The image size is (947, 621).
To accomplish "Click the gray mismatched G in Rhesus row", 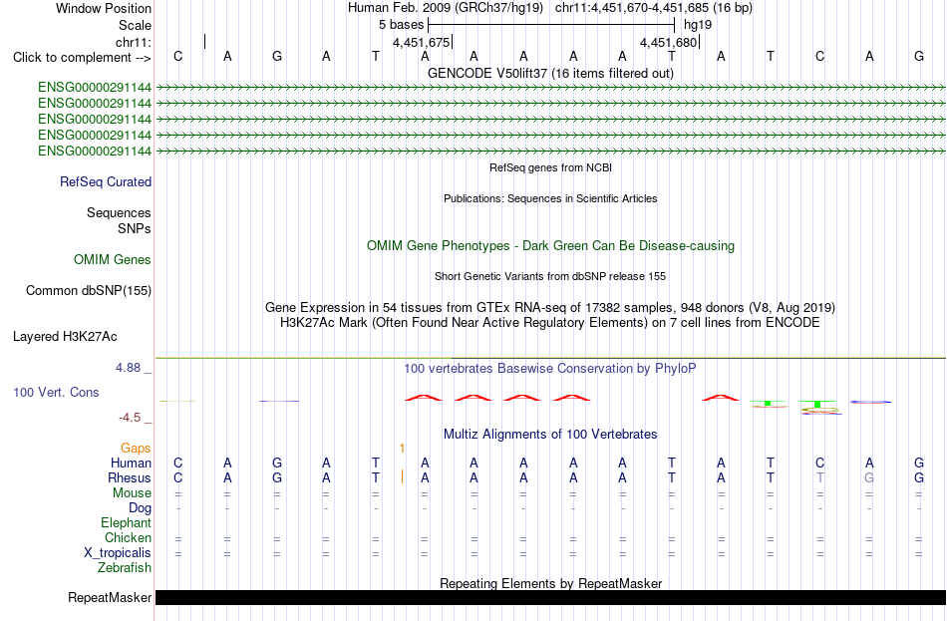I will [x=869, y=477].
